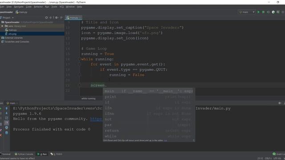Open the profiler icon in top toolbar
285x160 pixels.
(x=273, y=12)
